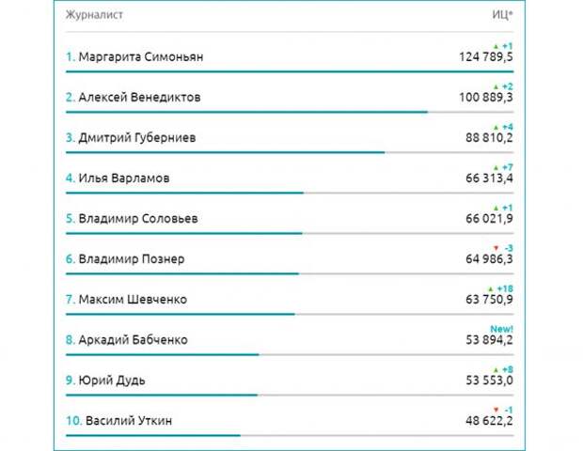Viewport: 583px width, 451px height.
Task: Select the Журналист column header
Action: coord(94,15)
